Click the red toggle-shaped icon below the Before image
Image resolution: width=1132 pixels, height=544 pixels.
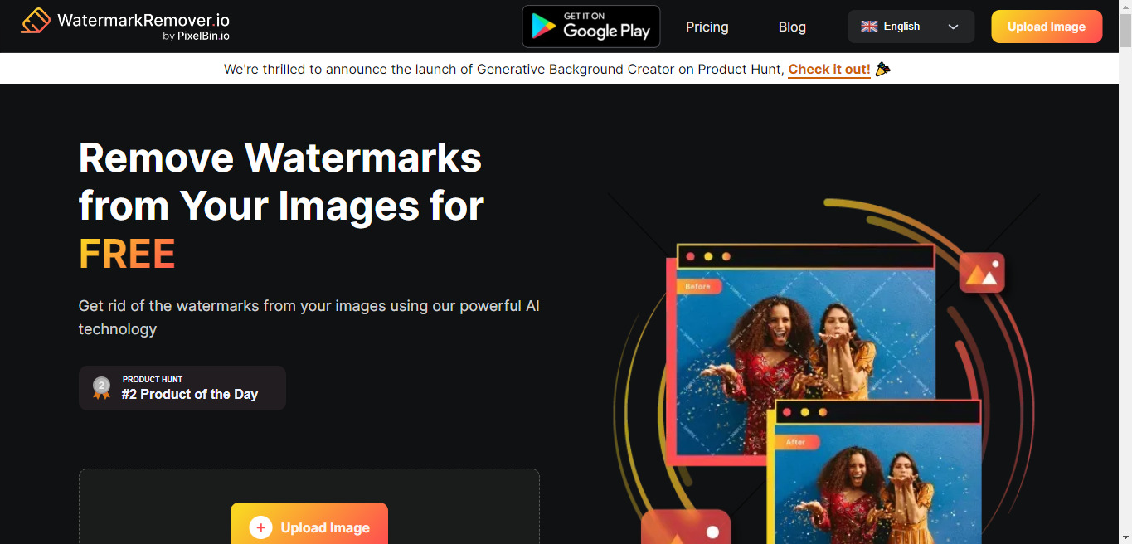tap(686, 528)
